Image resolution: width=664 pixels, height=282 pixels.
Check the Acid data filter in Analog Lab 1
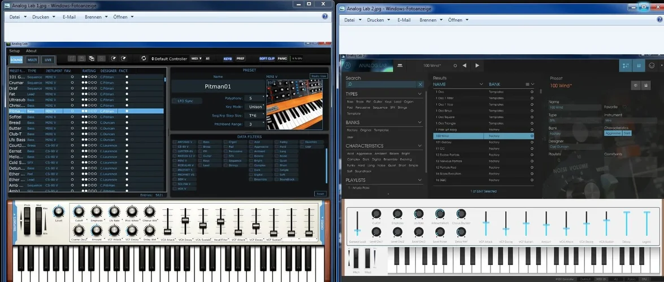click(x=251, y=142)
